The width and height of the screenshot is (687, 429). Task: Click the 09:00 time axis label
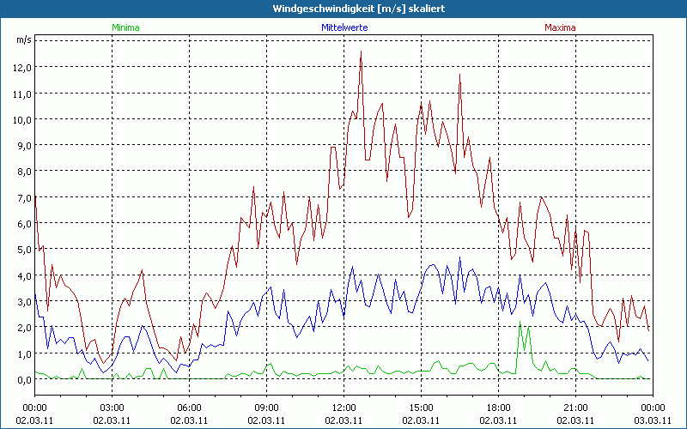pos(266,408)
